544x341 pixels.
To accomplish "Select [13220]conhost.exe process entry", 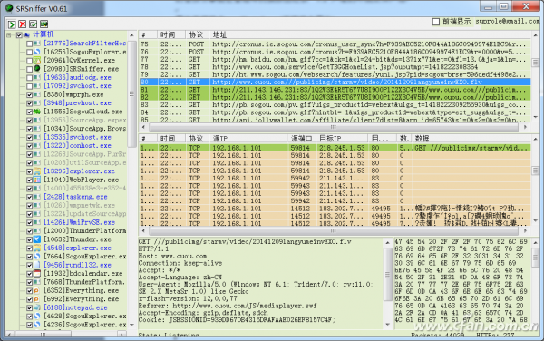I will pyautogui.click(x=77, y=146).
